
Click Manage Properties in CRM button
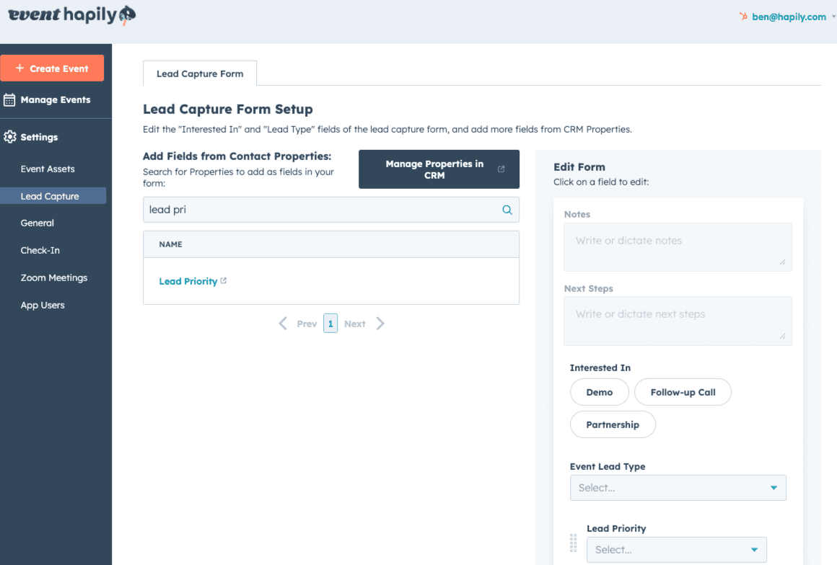[x=439, y=169]
